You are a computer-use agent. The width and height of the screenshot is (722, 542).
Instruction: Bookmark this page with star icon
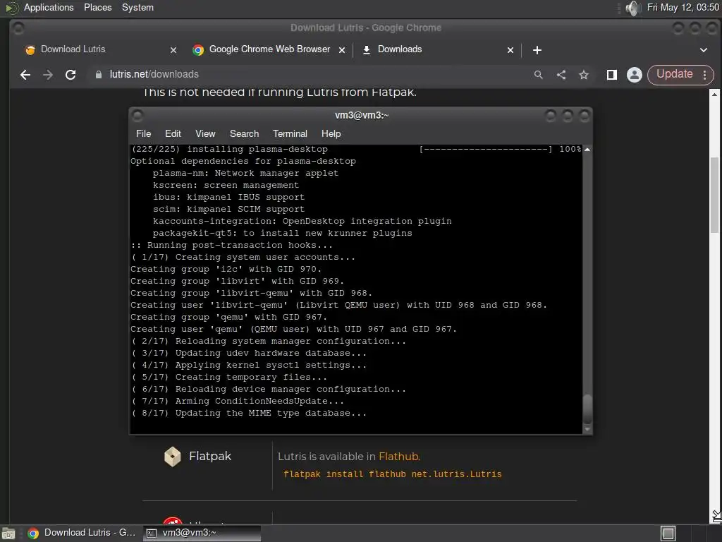point(583,75)
